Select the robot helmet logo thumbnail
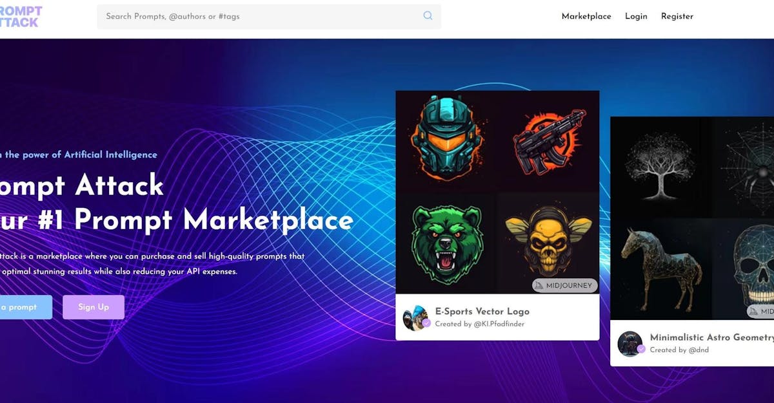This screenshot has width=774, height=403. point(446,141)
